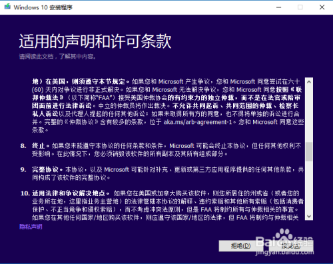This screenshot has width=333, height=264.
Task: Click section 8 heading 终止
Action: pyautogui.click(x=39, y=146)
